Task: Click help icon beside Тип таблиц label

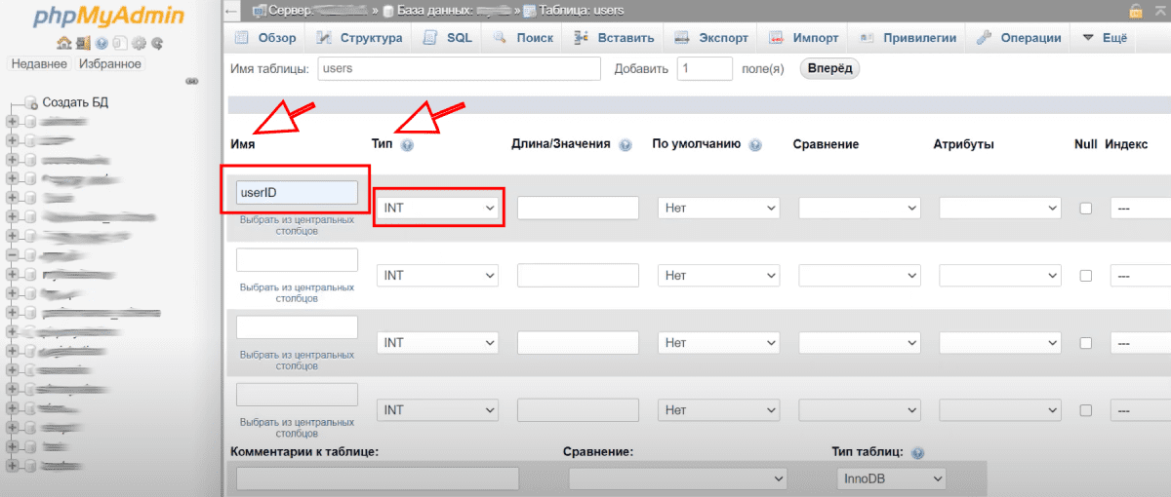Action: click(x=917, y=453)
